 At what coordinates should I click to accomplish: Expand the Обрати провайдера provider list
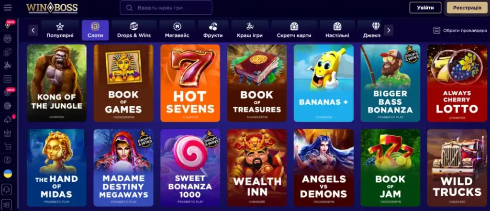pos(460,30)
